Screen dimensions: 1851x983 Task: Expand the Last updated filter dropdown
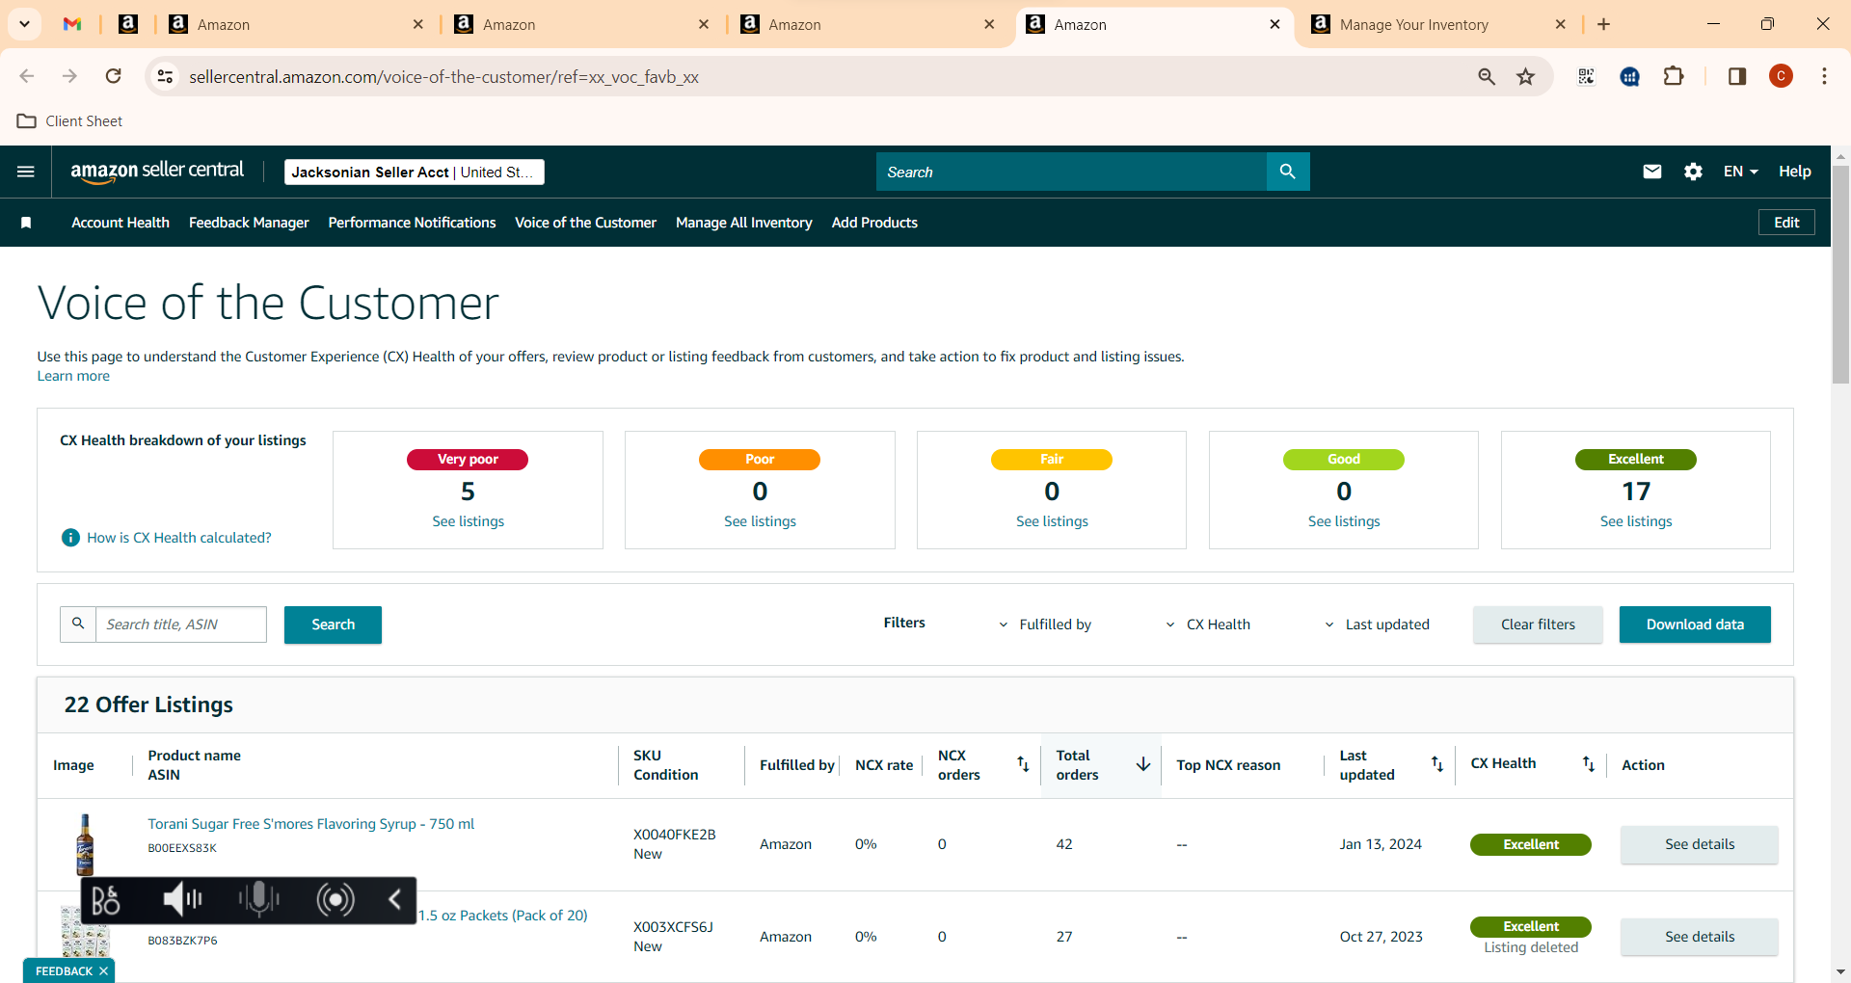[1377, 624]
